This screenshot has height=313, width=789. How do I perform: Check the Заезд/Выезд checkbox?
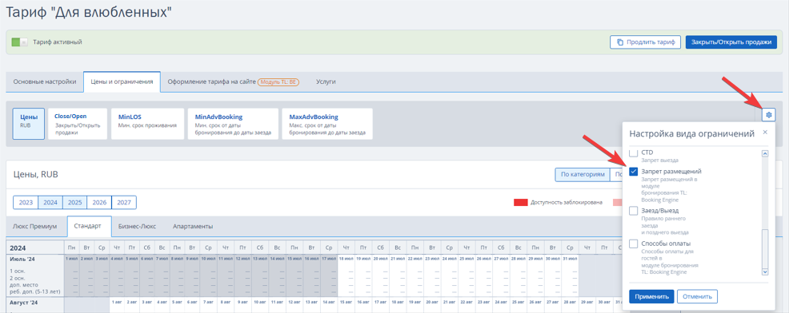[x=634, y=211]
